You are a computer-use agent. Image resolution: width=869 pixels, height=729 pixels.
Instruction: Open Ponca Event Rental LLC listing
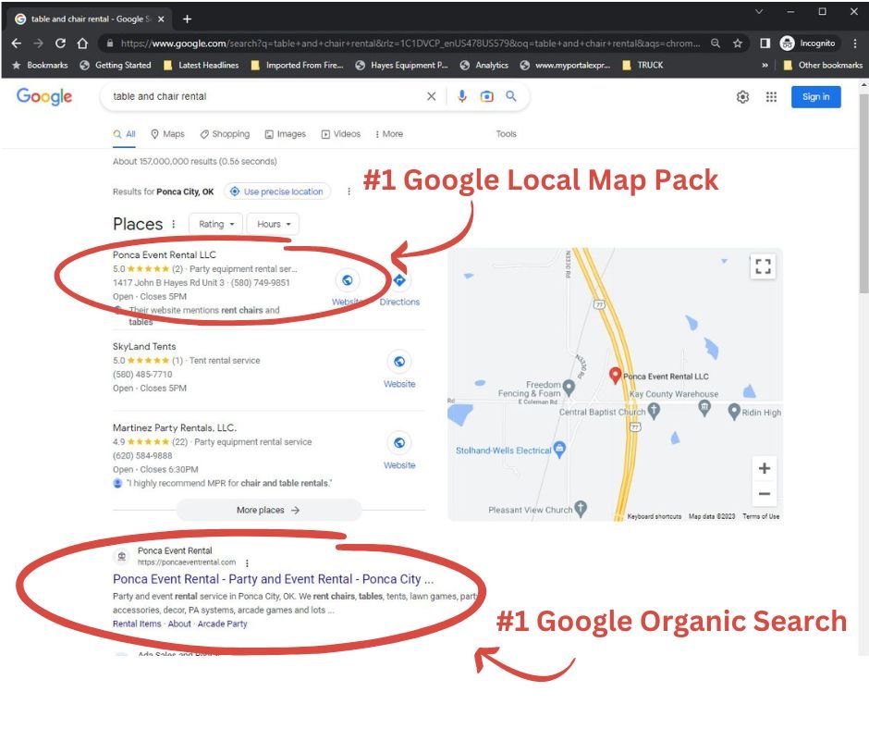pyautogui.click(x=164, y=255)
